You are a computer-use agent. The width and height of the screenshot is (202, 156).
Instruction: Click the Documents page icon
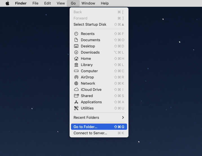(76, 40)
